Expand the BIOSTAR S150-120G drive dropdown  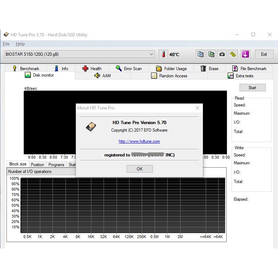pos(151,54)
